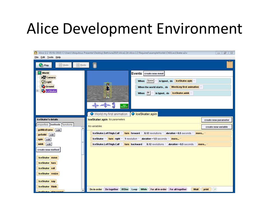The height and width of the screenshot is (202, 269).
Task: Select the IceSkater say method tile
Action: (x=47, y=181)
